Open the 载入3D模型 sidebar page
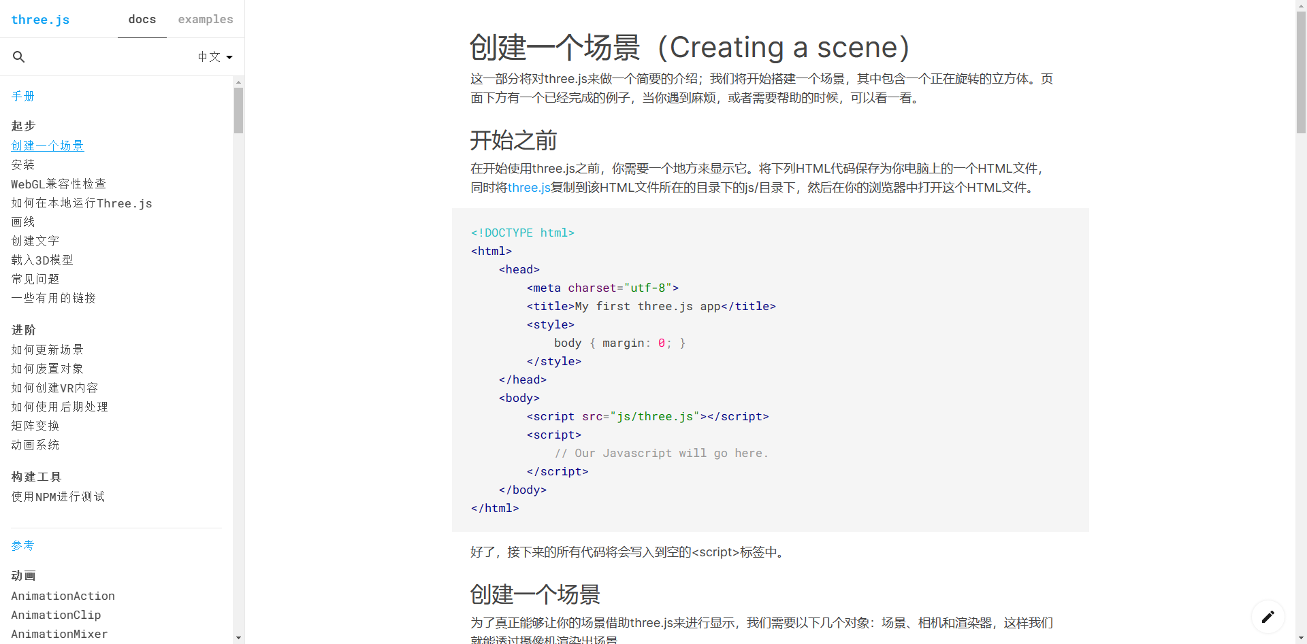 click(42, 260)
